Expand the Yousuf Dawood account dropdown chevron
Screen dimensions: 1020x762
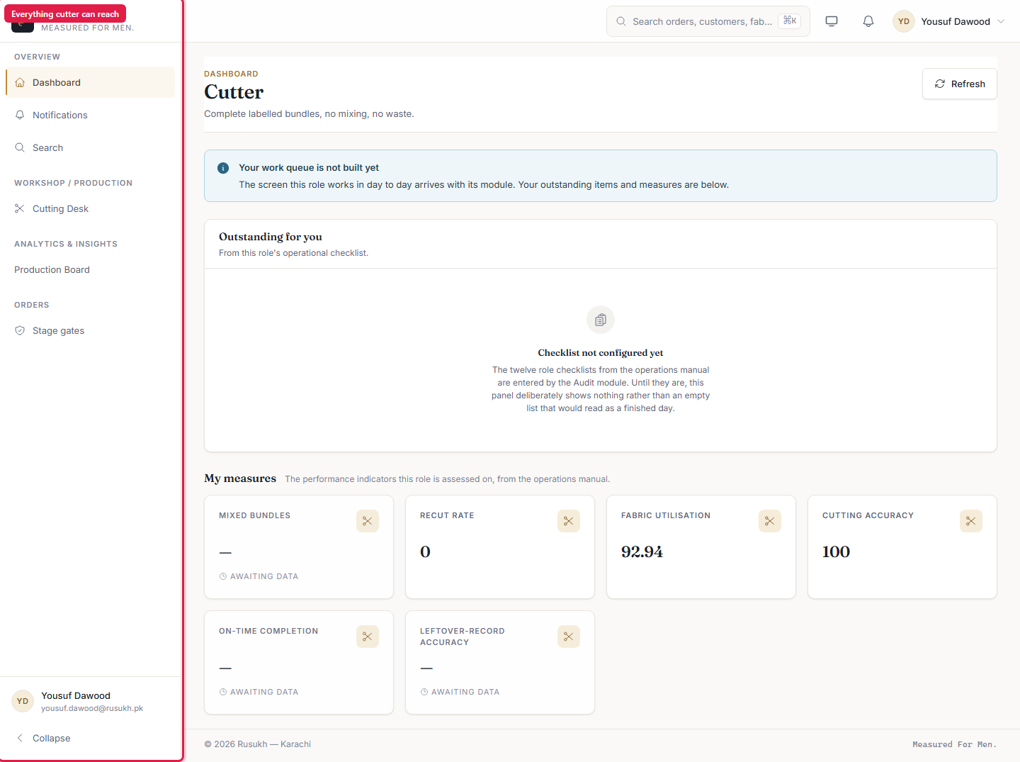pyautogui.click(x=1001, y=21)
